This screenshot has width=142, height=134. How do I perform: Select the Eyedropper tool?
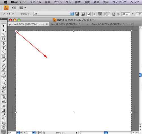pyautogui.click(x=4, y=115)
